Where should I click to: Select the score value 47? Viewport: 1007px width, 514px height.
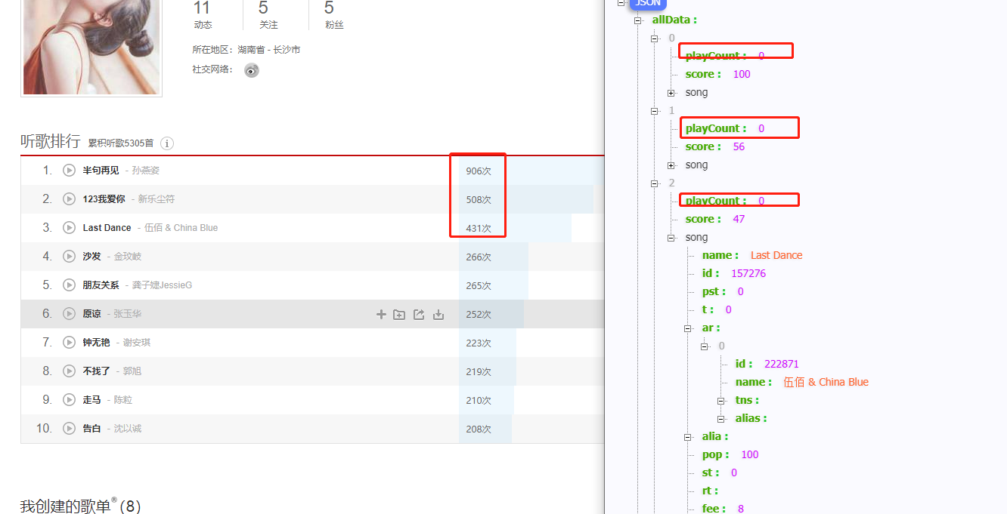(739, 219)
